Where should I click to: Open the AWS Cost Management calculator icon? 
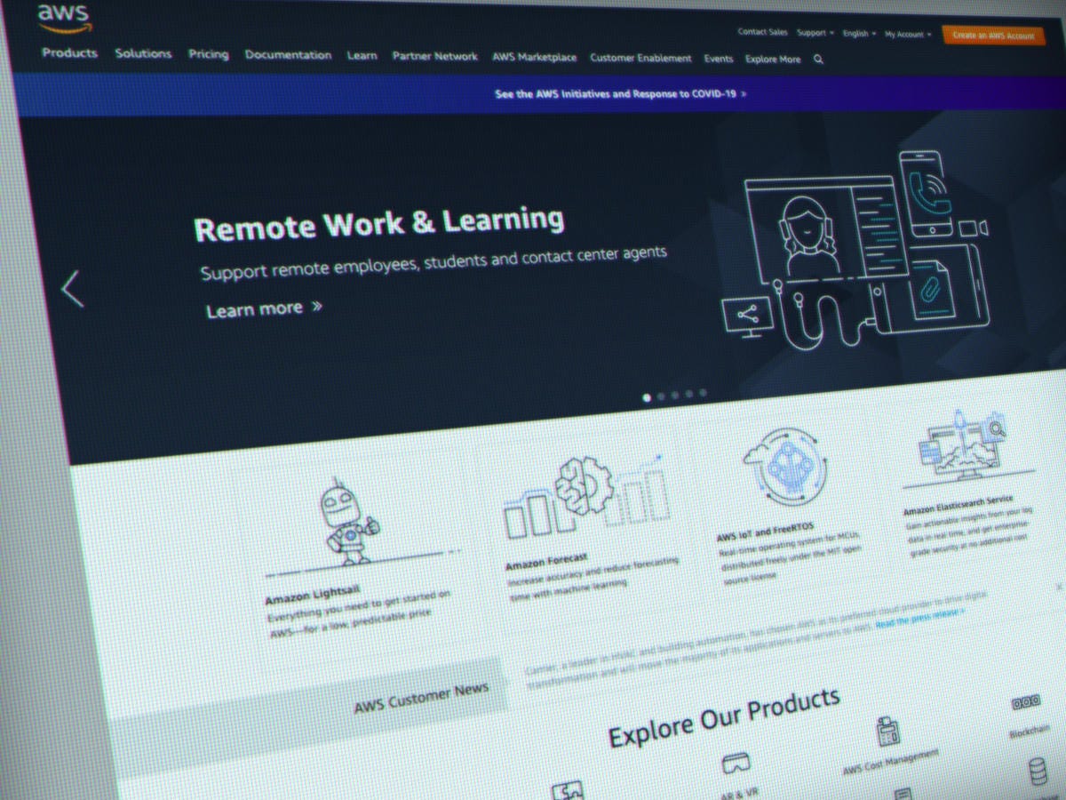click(x=887, y=731)
